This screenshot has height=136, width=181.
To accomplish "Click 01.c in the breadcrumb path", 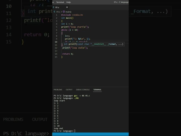I will pos(58,12).
